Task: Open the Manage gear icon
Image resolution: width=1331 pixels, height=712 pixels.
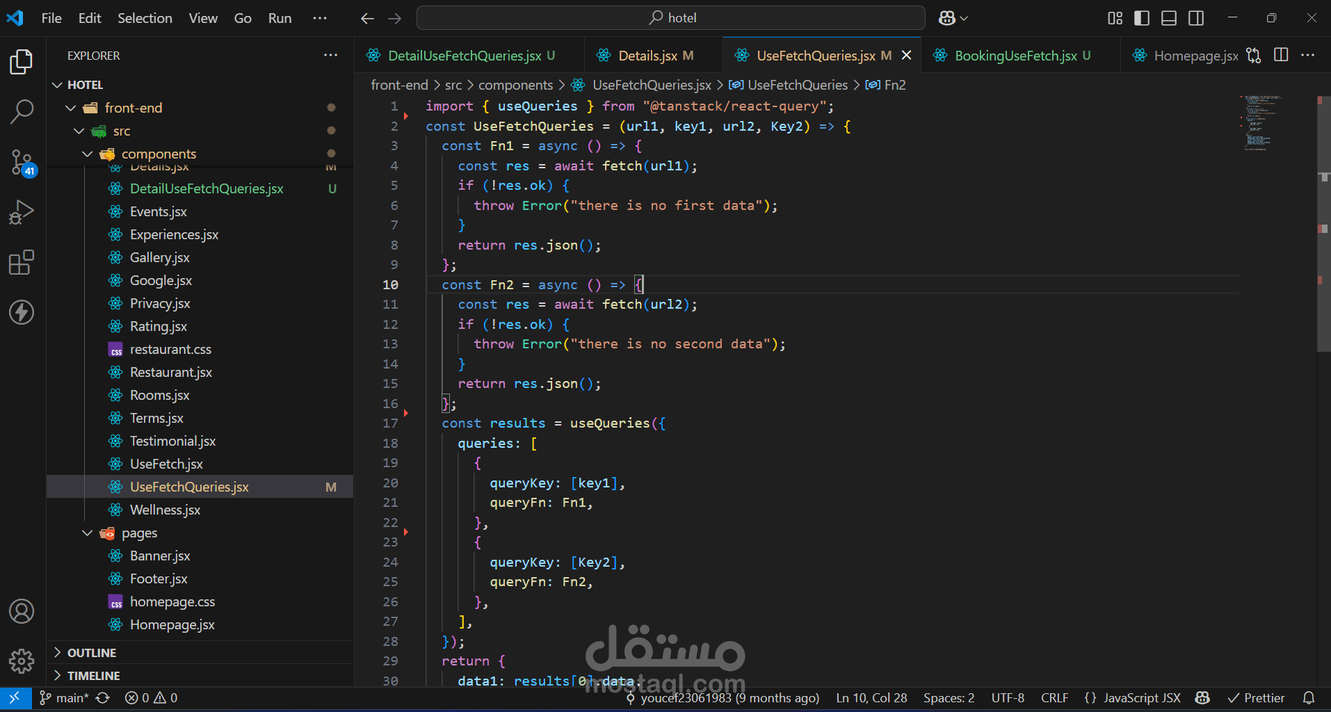Action: pos(22,661)
